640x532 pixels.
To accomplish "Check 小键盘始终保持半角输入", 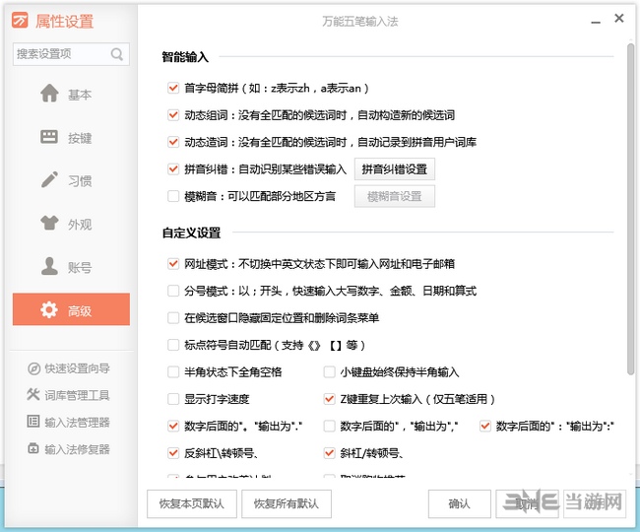I will click(329, 372).
